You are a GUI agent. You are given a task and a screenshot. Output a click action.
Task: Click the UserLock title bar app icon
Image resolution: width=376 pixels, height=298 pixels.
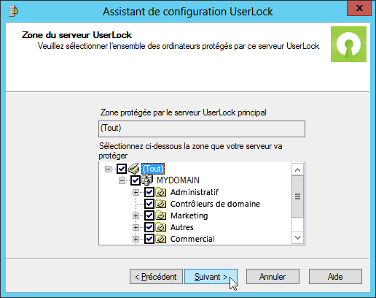click(x=13, y=11)
